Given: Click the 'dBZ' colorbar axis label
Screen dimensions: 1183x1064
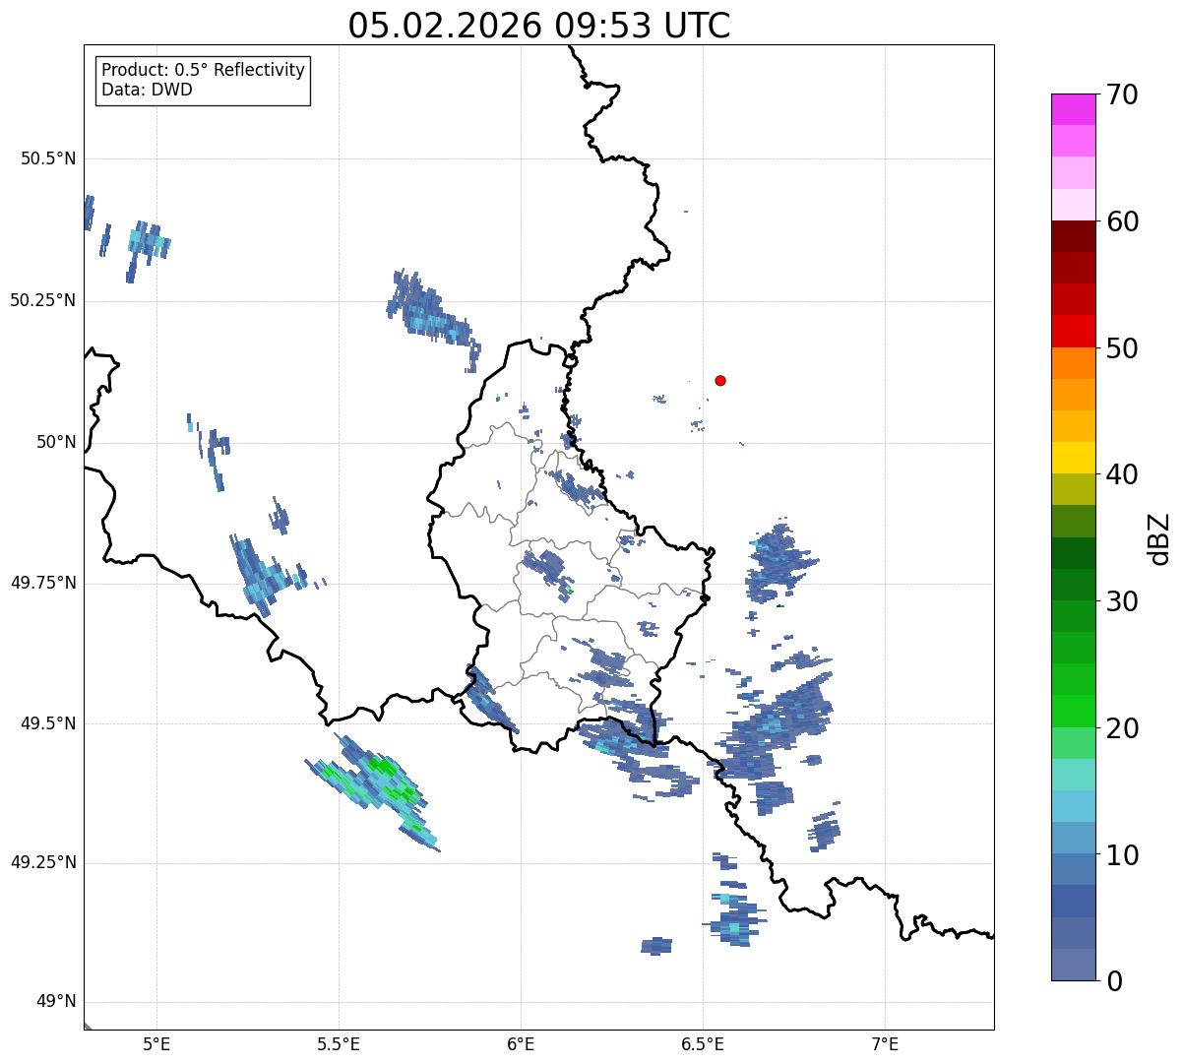Looking at the screenshot, I should click(x=1160, y=537).
